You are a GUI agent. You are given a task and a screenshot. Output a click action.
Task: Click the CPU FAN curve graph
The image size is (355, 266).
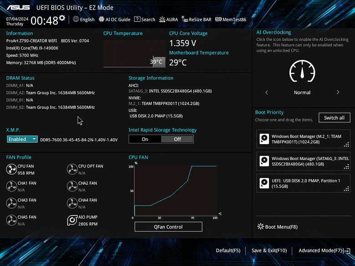[x=176, y=191]
